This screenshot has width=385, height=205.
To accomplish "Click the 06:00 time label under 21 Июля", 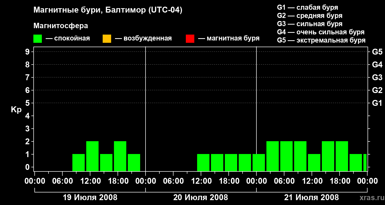I will coord(284,181).
